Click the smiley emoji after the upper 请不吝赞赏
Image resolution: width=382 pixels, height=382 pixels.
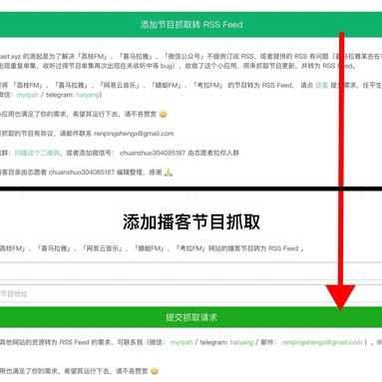tap(163, 114)
